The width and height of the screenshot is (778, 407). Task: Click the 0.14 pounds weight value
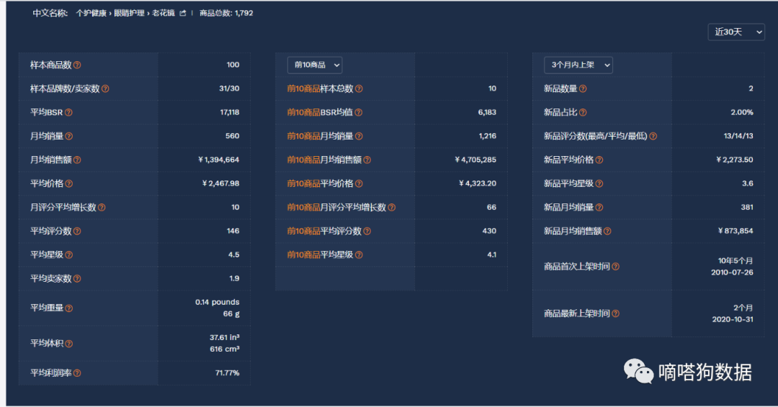click(x=218, y=302)
